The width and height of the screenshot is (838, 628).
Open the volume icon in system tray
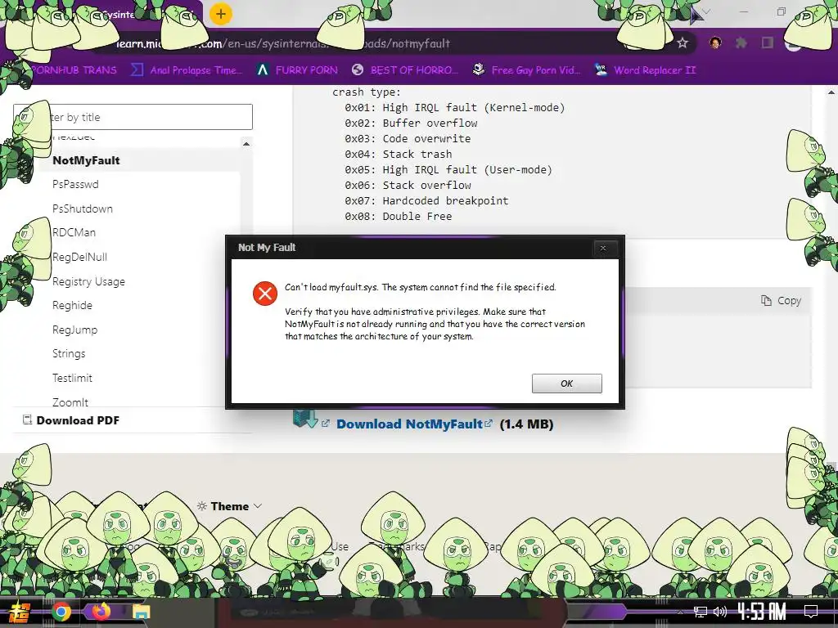pyautogui.click(x=720, y=612)
